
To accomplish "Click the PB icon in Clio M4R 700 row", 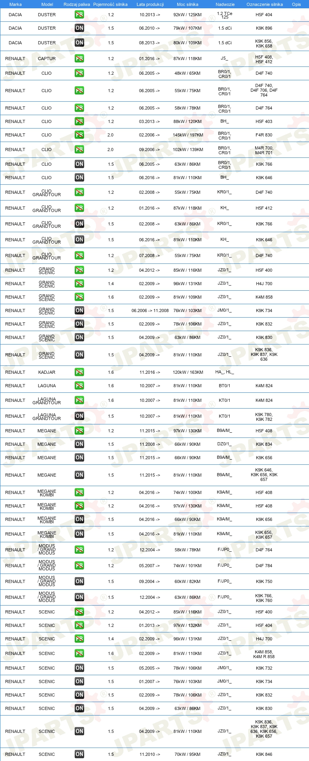I will (79, 150).
